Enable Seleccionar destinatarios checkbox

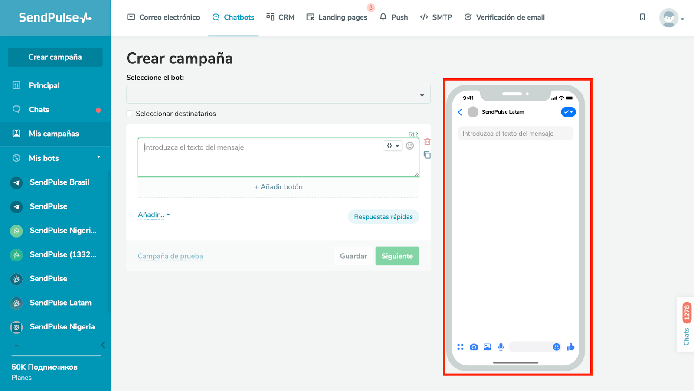[129, 114]
